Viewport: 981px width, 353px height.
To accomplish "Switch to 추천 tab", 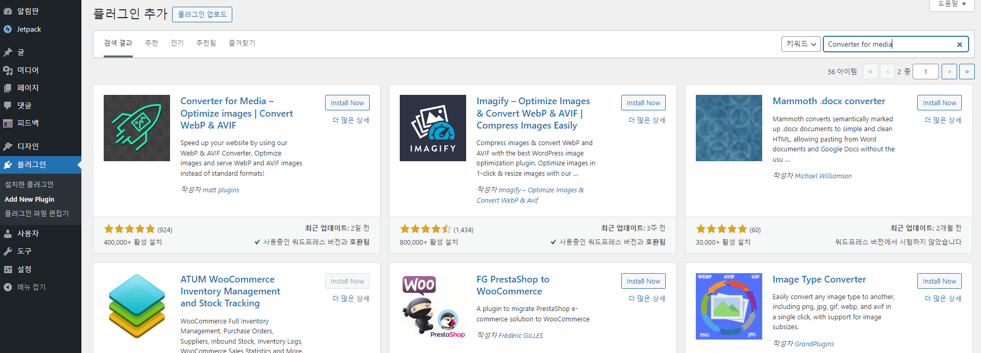I will (151, 43).
